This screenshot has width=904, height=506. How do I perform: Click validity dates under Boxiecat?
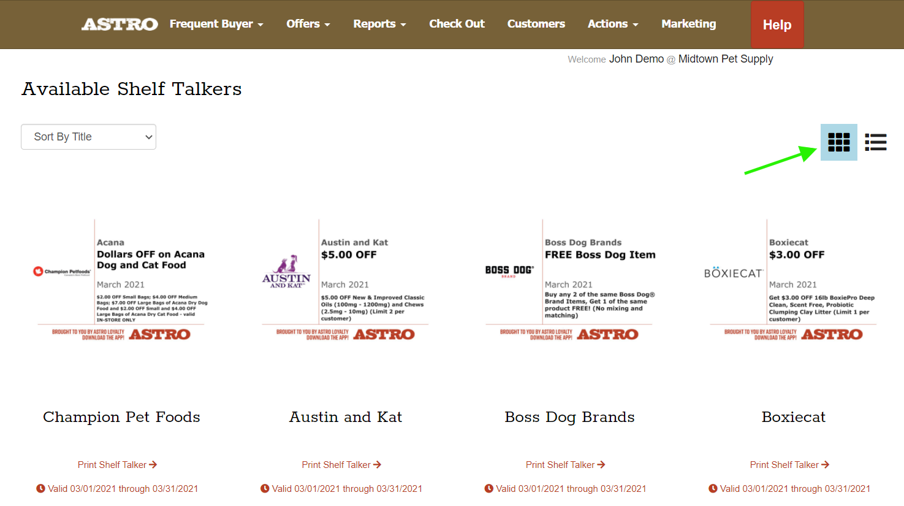coord(796,489)
